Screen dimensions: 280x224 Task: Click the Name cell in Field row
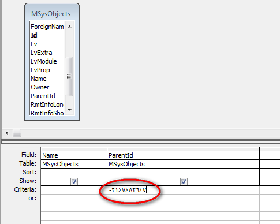click(74, 155)
